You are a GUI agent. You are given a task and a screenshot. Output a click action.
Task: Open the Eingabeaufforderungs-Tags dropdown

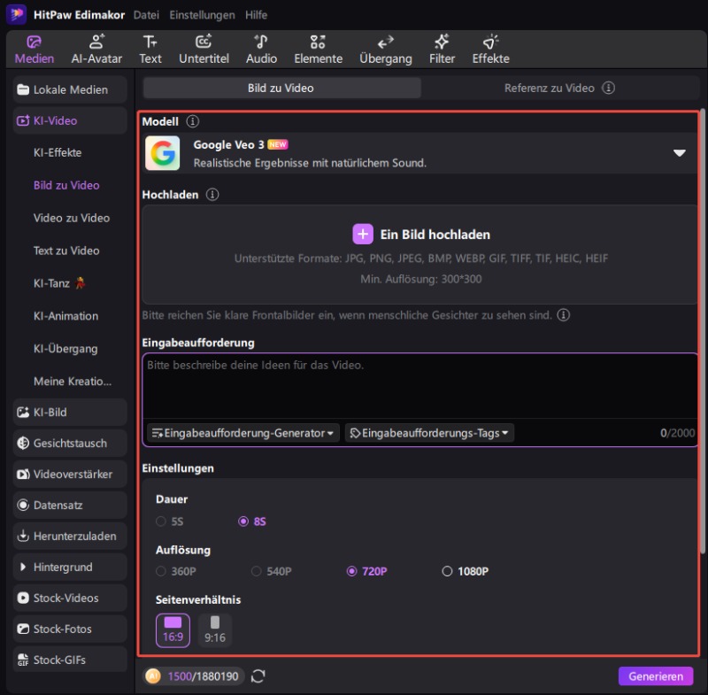pos(429,433)
